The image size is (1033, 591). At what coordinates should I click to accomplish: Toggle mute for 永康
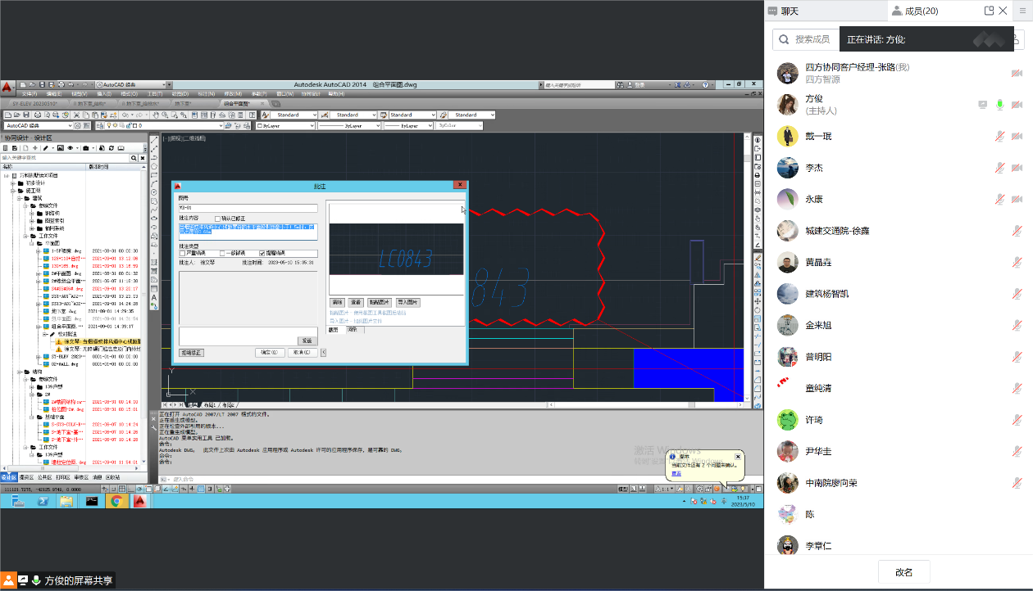[x=999, y=199]
